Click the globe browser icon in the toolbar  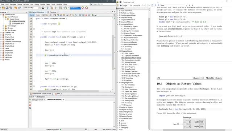tap(43, 8)
